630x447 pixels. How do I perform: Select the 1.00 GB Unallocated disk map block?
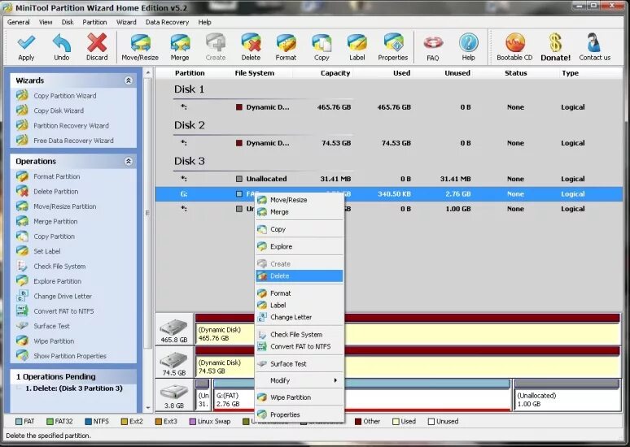tap(567, 395)
